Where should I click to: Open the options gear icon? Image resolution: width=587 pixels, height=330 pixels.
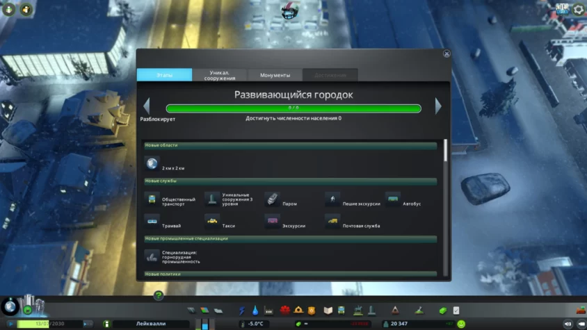[x=579, y=9]
